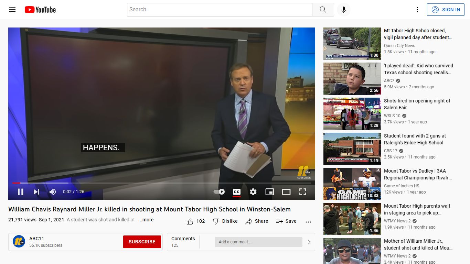Open Mount Tabor vs Dudley thumbnail
The height and width of the screenshot is (264, 470).
point(352,184)
